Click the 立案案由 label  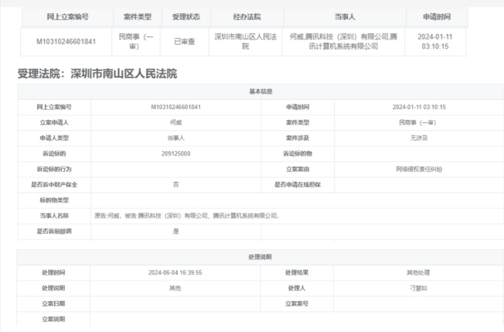298,169
